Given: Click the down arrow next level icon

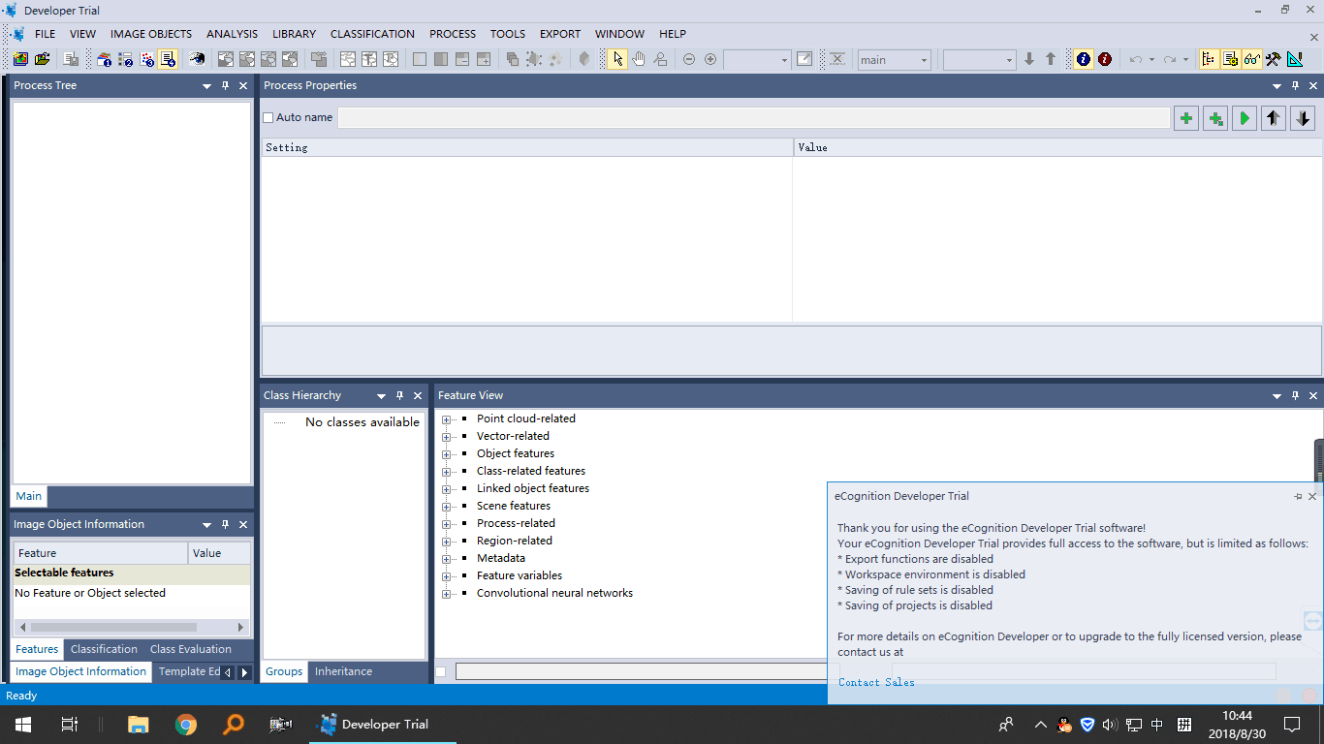Looking at the screenshot, I should 1029,59.
